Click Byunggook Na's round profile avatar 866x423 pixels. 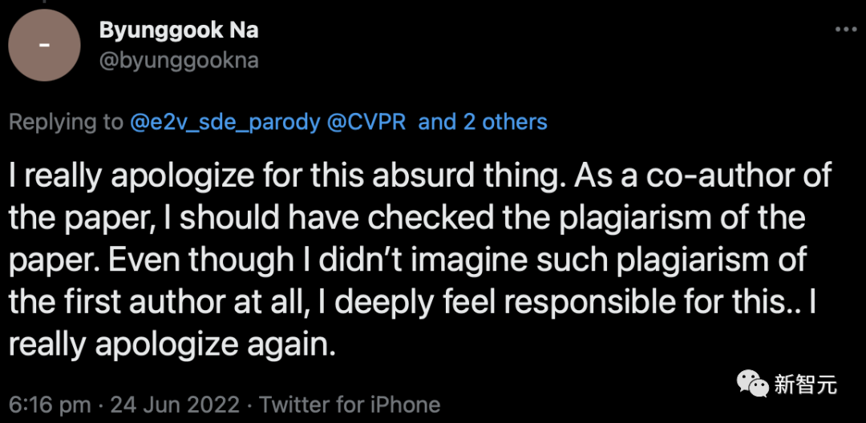pyautogui.click(x=45, y=45)
